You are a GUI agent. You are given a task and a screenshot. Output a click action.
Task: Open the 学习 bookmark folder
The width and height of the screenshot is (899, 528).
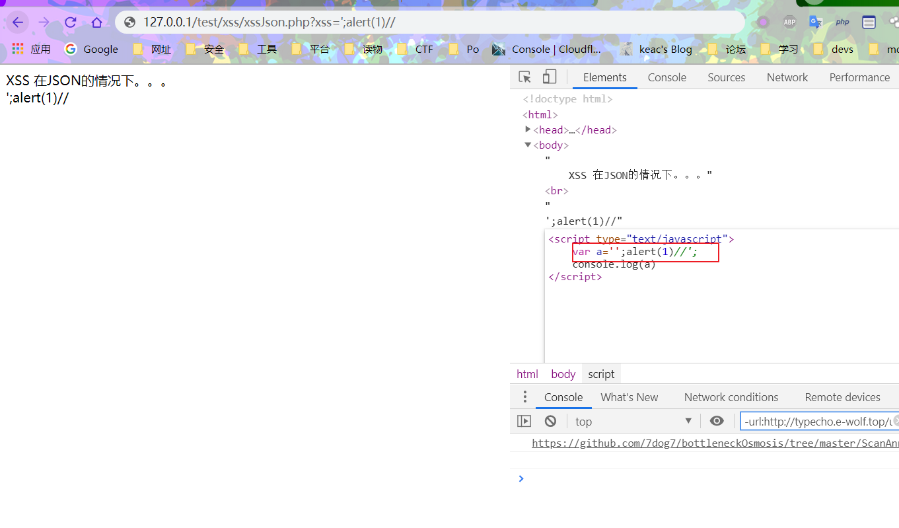779,49
